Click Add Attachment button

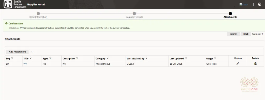coord(17,52)
